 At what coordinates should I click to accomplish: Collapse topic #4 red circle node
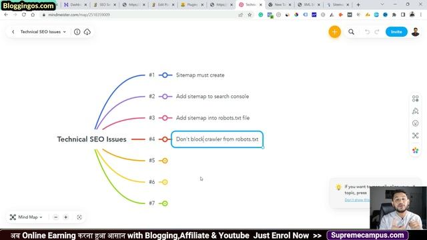click(x=165, y=139)
